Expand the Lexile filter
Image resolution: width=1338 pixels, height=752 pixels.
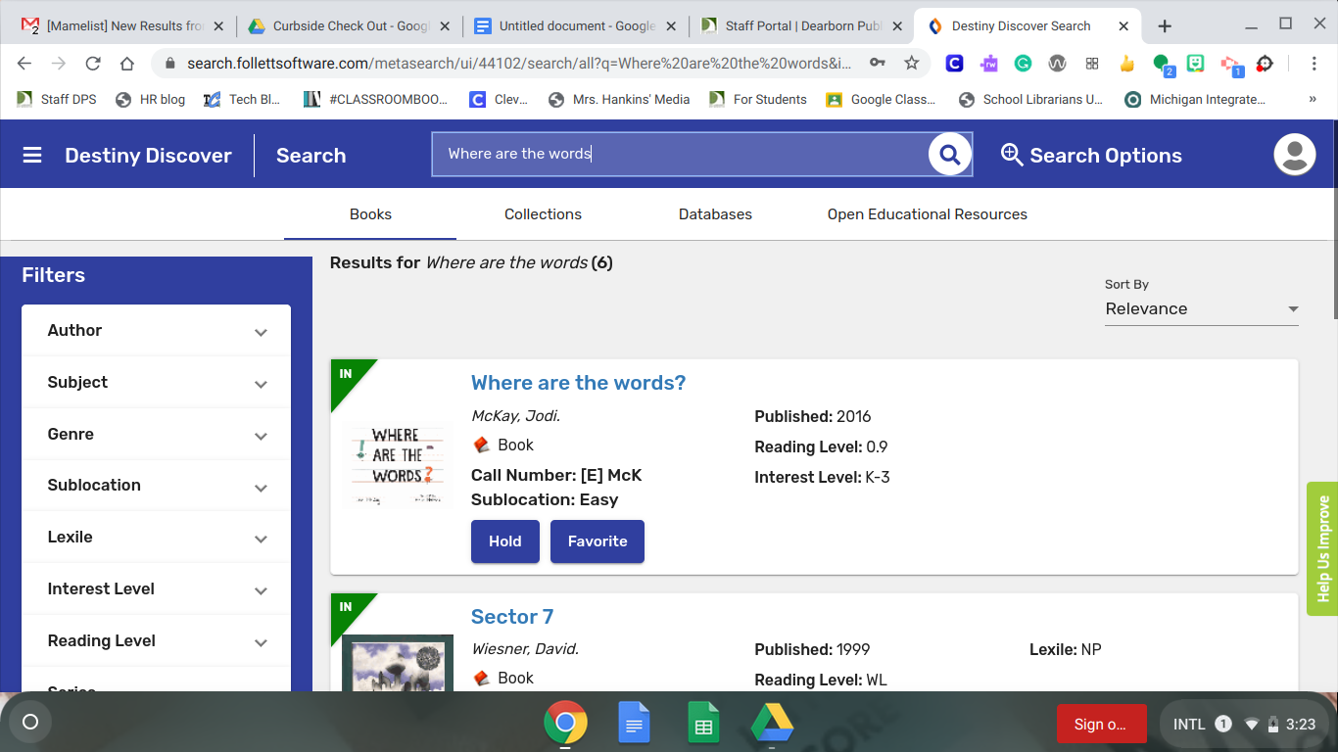(157, 538)
